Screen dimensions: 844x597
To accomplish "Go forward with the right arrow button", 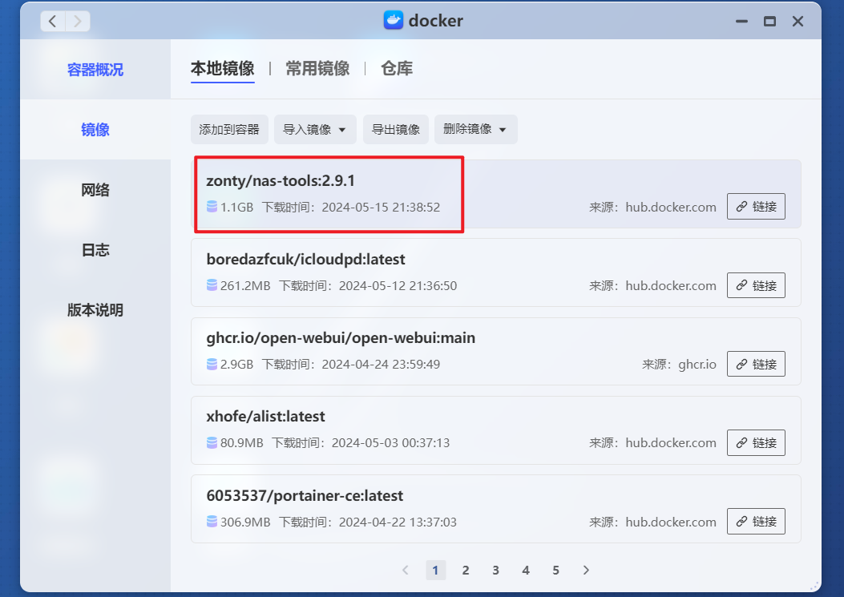I will tap(78, 21).
